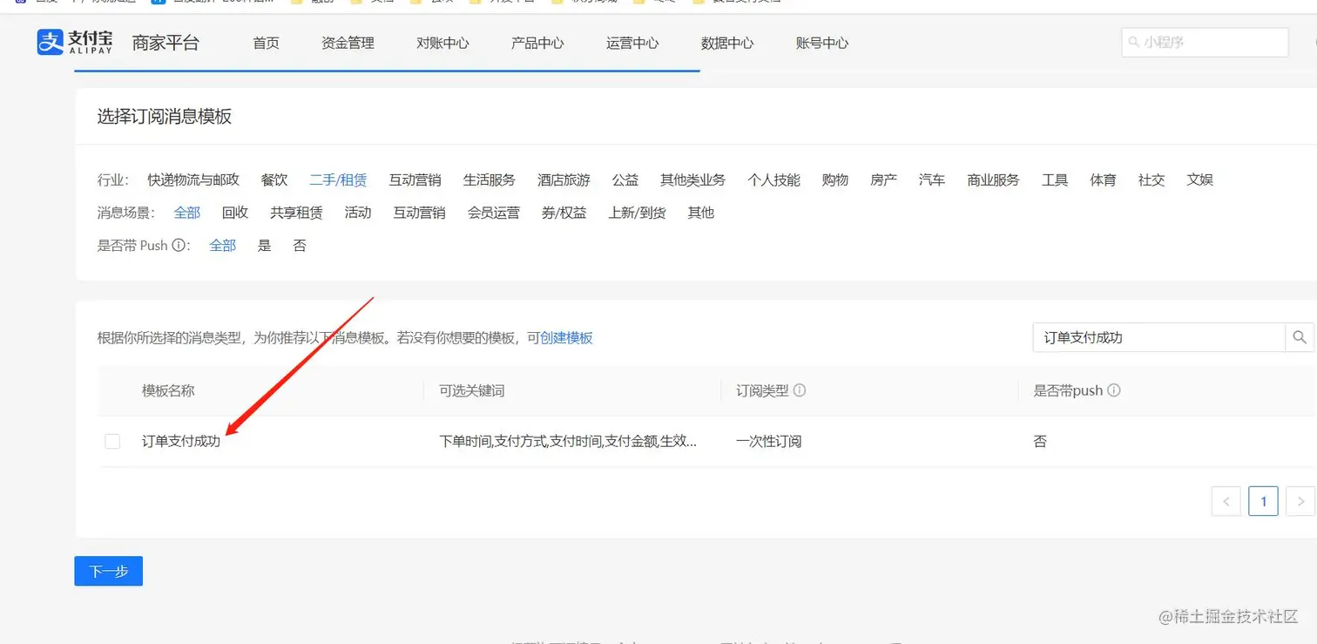Click the 小程序 search field
1317x644 pixels.
click(x=1205, y=42)
